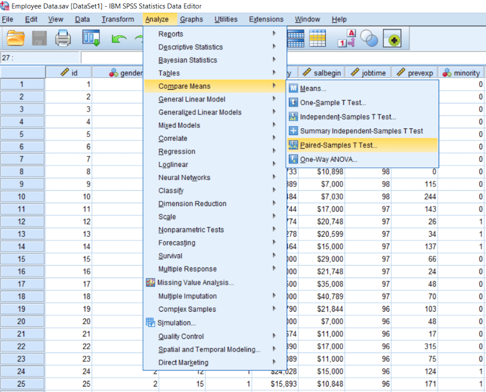Image resolution: width=486 pixels, height=392 pixels.
Task: Expand the General Linear Model arrow
Action: click(274, 99)
